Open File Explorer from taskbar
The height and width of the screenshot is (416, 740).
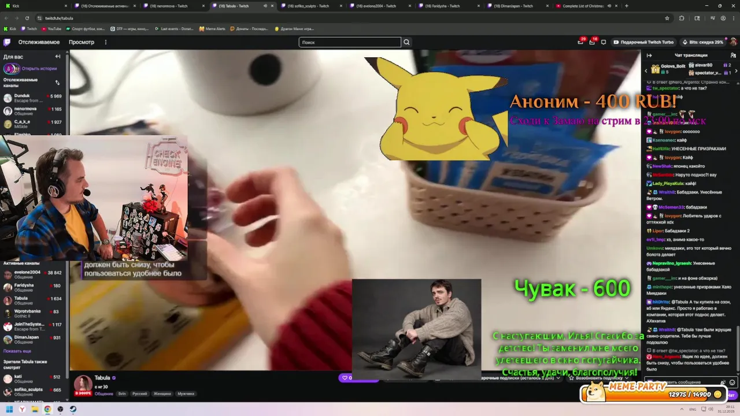[x=35, y=409]
